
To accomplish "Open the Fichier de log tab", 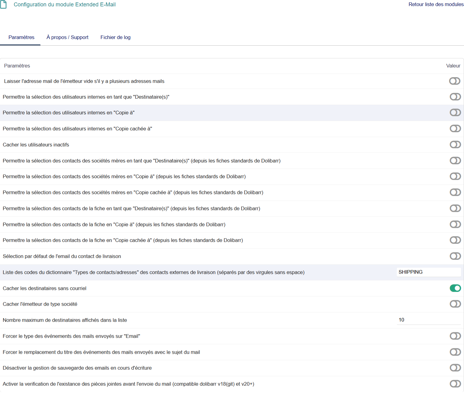I will tap(115, 37).
